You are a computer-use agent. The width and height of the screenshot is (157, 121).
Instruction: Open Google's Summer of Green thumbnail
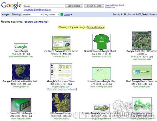(61, 71)
